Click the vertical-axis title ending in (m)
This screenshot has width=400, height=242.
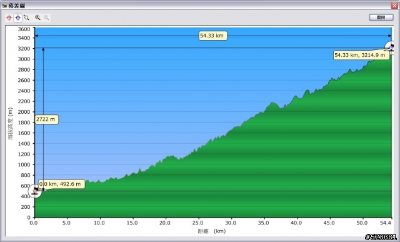pos(10,123)
